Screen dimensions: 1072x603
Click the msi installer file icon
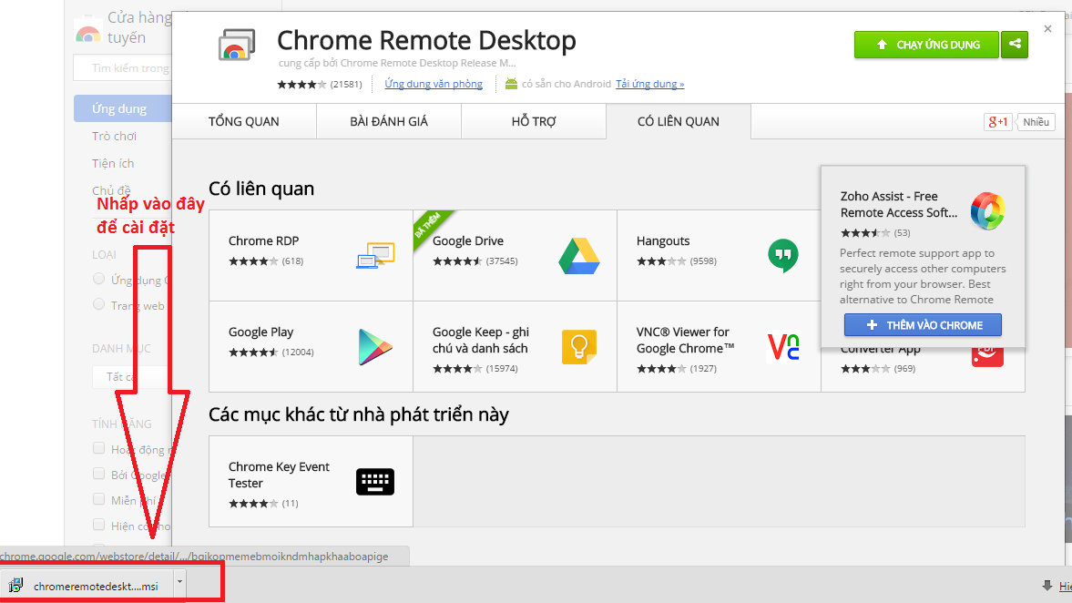(x=15, y=585)
